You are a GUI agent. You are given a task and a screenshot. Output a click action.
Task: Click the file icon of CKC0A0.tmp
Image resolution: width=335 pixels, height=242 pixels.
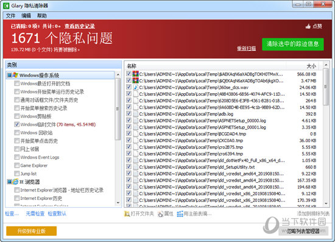pyautogui.click(x=135, y=140)
